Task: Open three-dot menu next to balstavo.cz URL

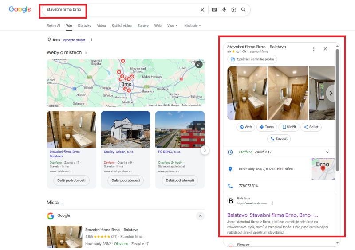Action: 272,203
